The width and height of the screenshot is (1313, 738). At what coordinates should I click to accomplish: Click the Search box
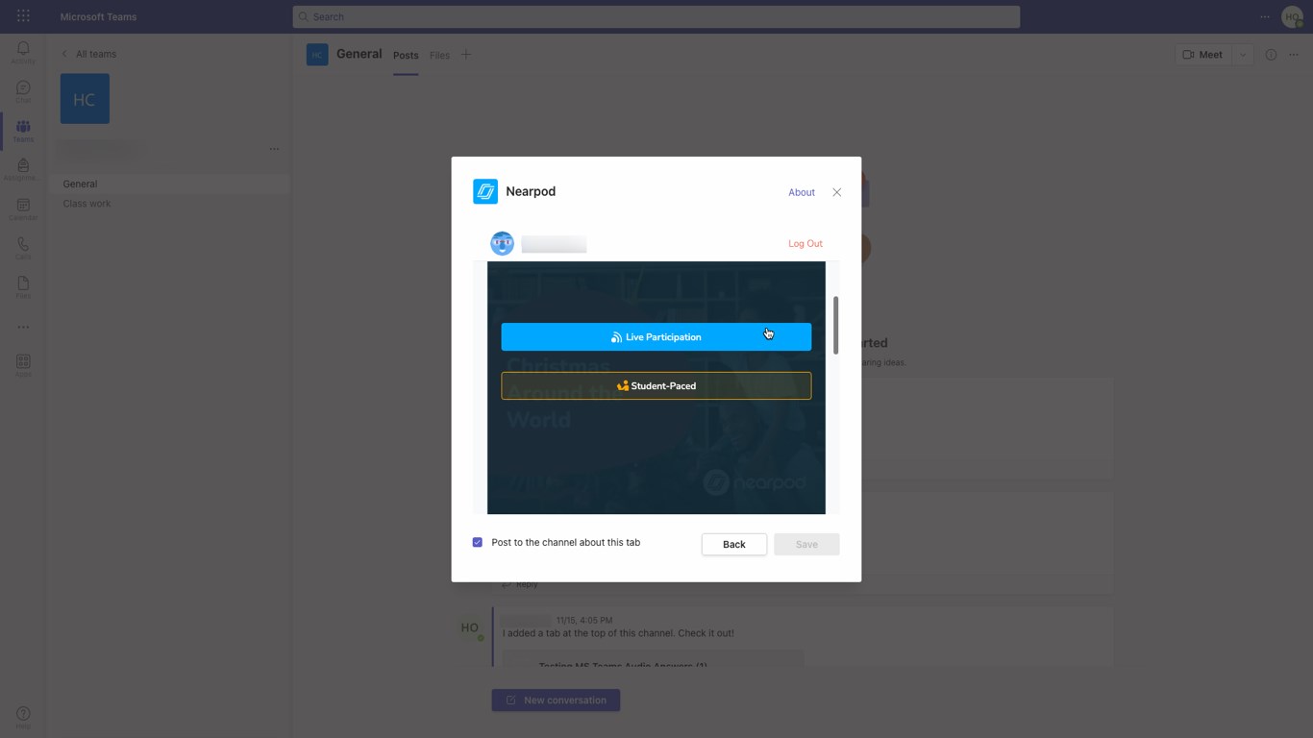click(656, 16)
